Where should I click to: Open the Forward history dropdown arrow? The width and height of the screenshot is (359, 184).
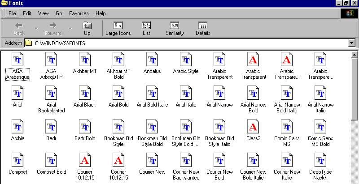(x=70, y=29)
